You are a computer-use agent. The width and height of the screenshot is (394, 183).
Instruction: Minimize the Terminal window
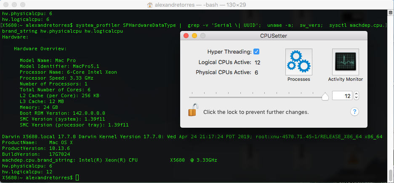[x=14, y=5]
